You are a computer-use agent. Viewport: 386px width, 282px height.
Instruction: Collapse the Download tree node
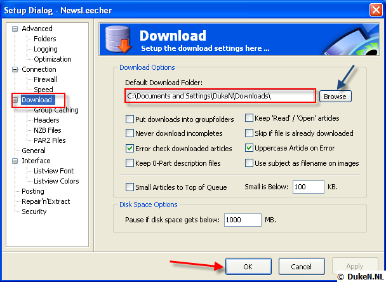[15, 100]
